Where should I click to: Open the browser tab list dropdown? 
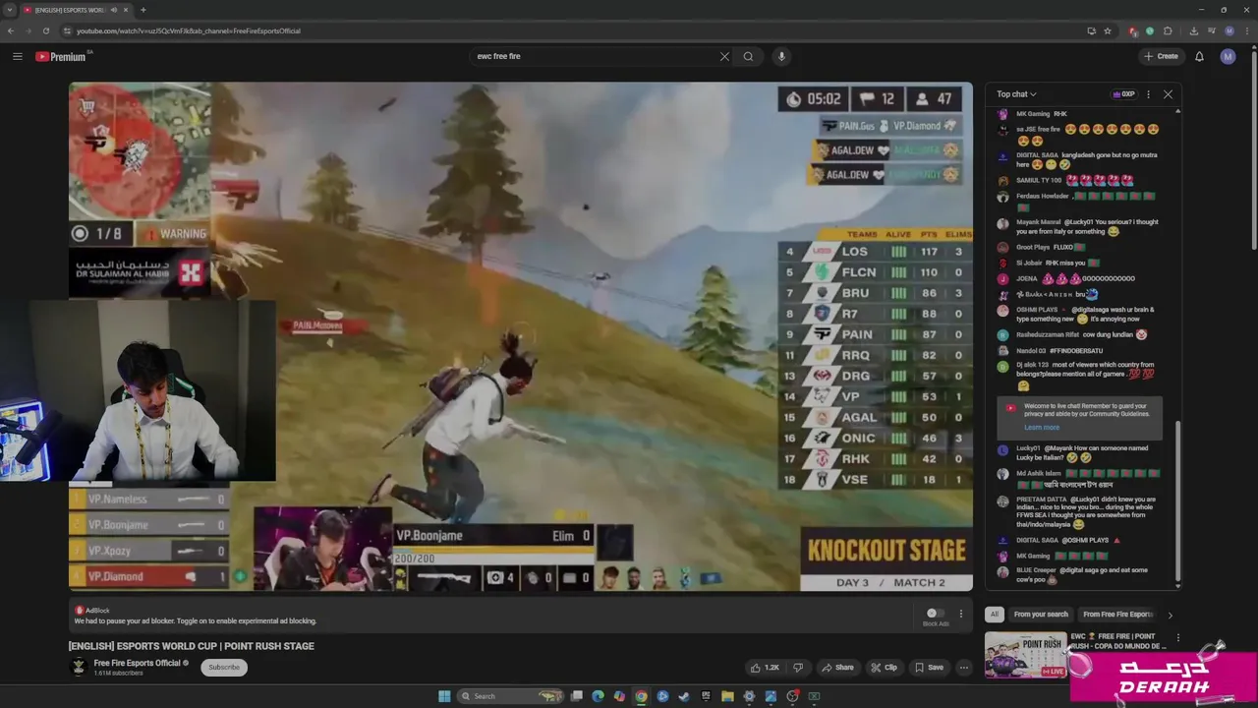click(x=9, y=10)
